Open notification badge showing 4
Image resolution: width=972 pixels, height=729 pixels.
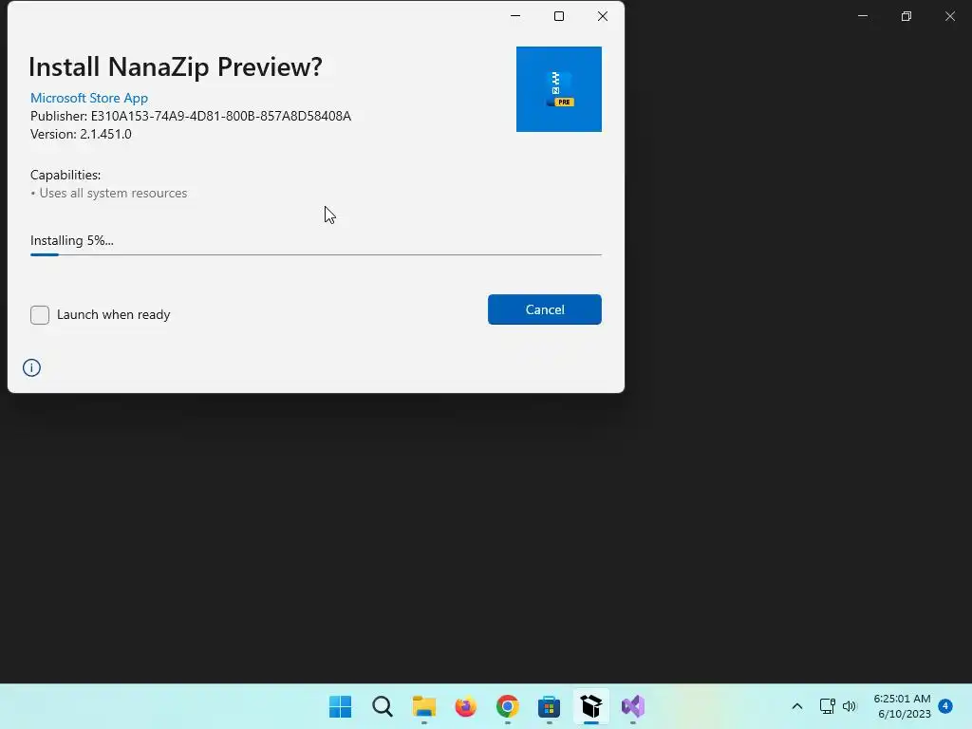[x=945, y=705]
